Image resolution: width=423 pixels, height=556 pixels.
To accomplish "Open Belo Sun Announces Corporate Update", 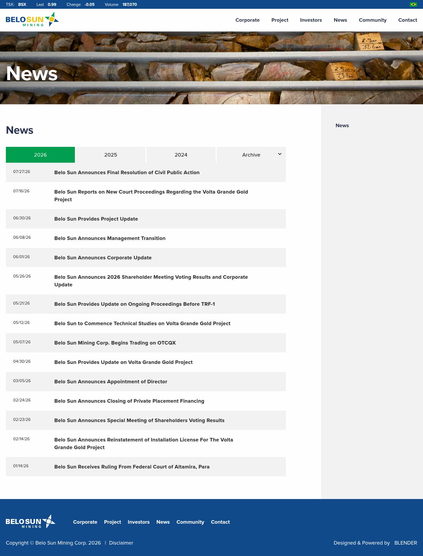I will 103,258.
